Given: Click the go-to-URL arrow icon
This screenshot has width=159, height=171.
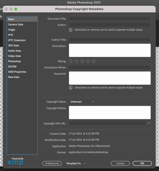Looking at the screenshot, I should click(x=149, y=123).
